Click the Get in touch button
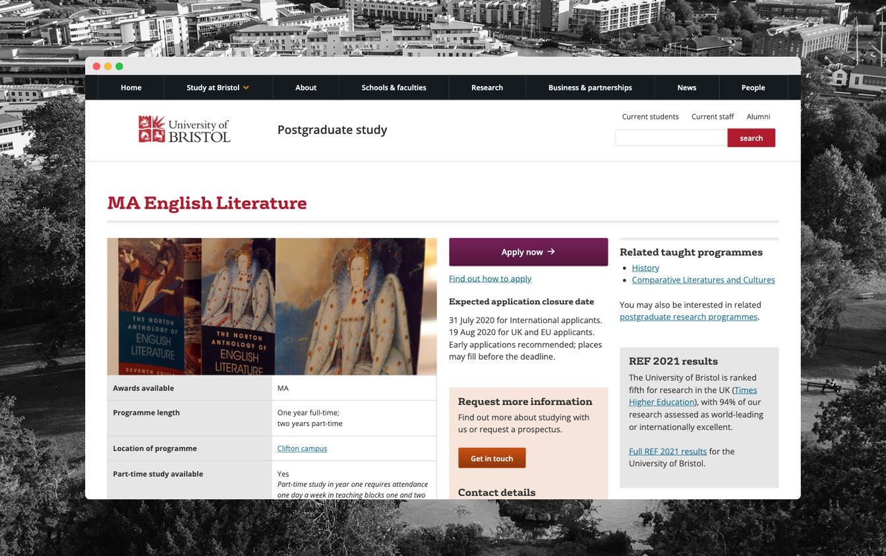The width and height of the screenshot is (886, 556). (492, 458)
